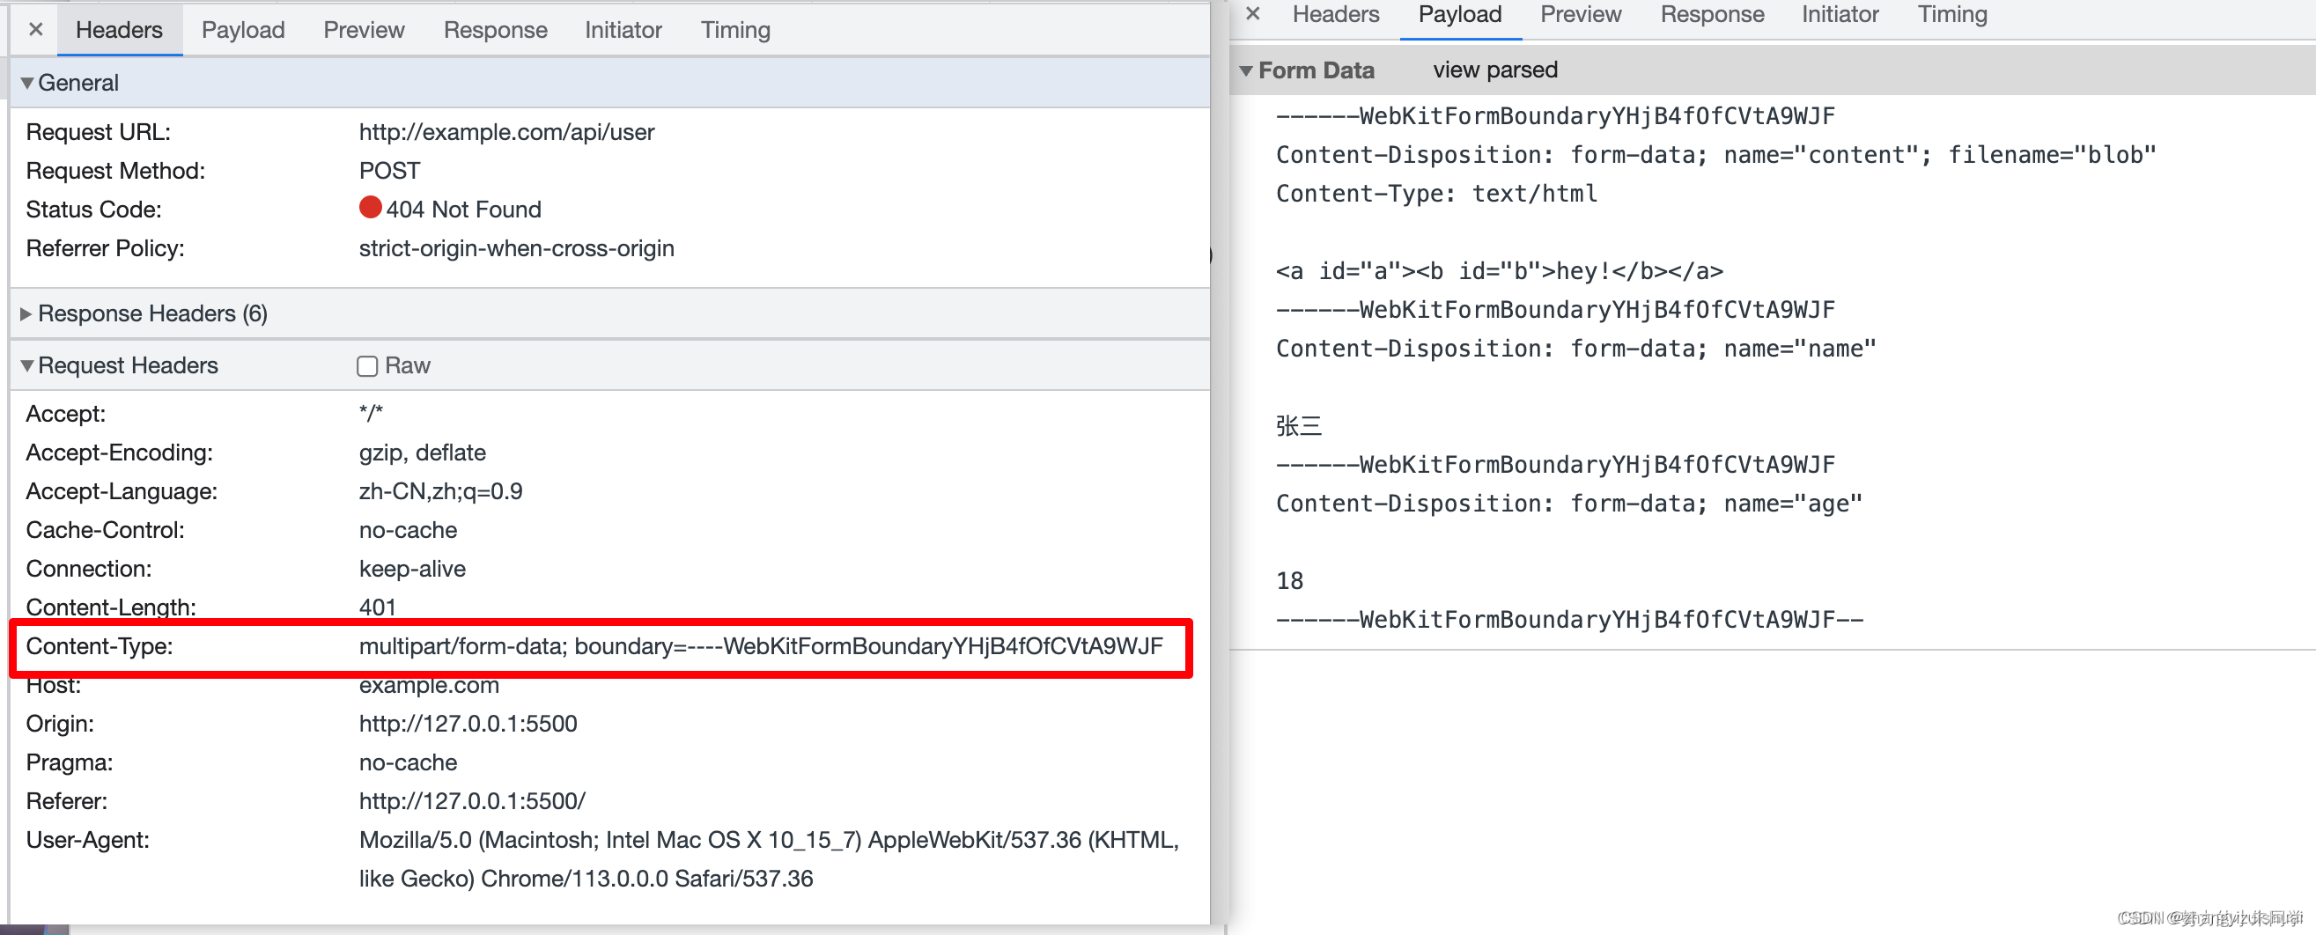Select the Request Method value POST

389,171
